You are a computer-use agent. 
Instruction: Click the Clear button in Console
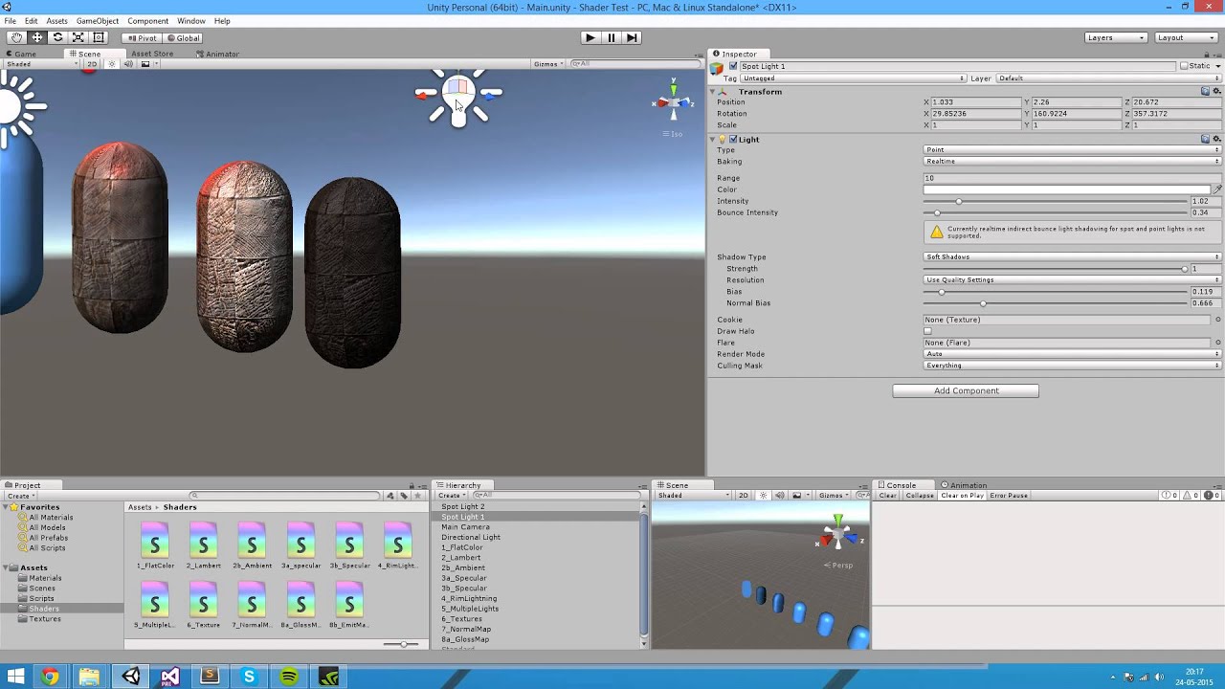pyautogui.click(x=888, y=496)
